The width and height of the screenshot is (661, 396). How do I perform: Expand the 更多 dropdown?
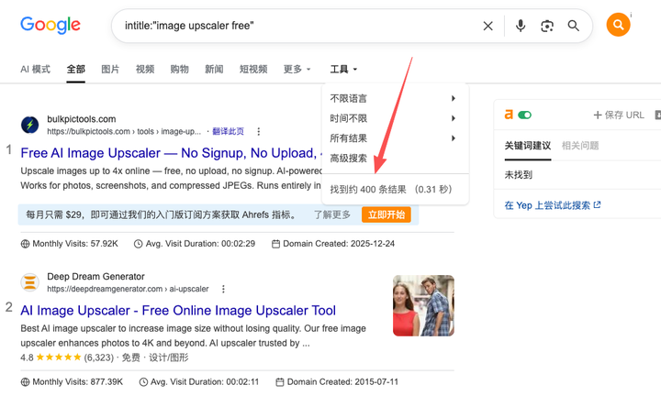pos(297,69)
